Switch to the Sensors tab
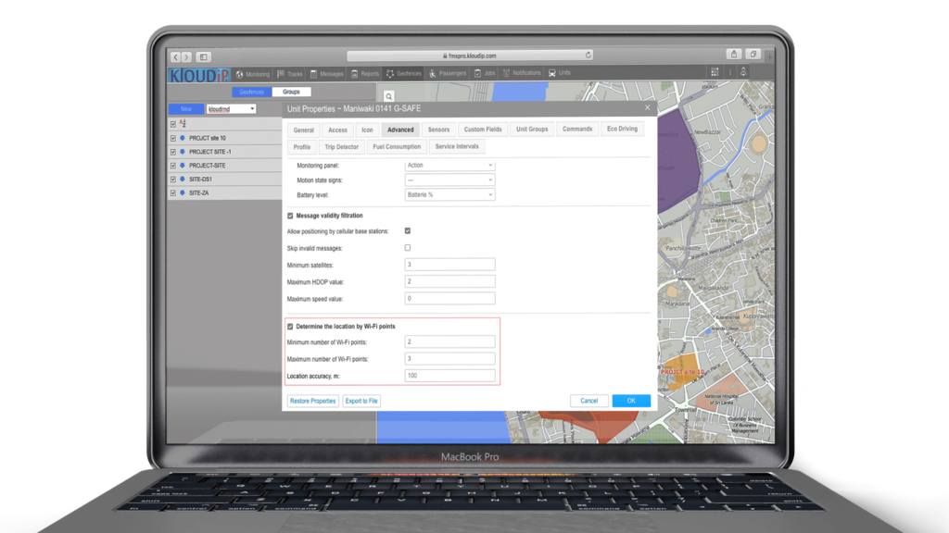 (438, 130)
